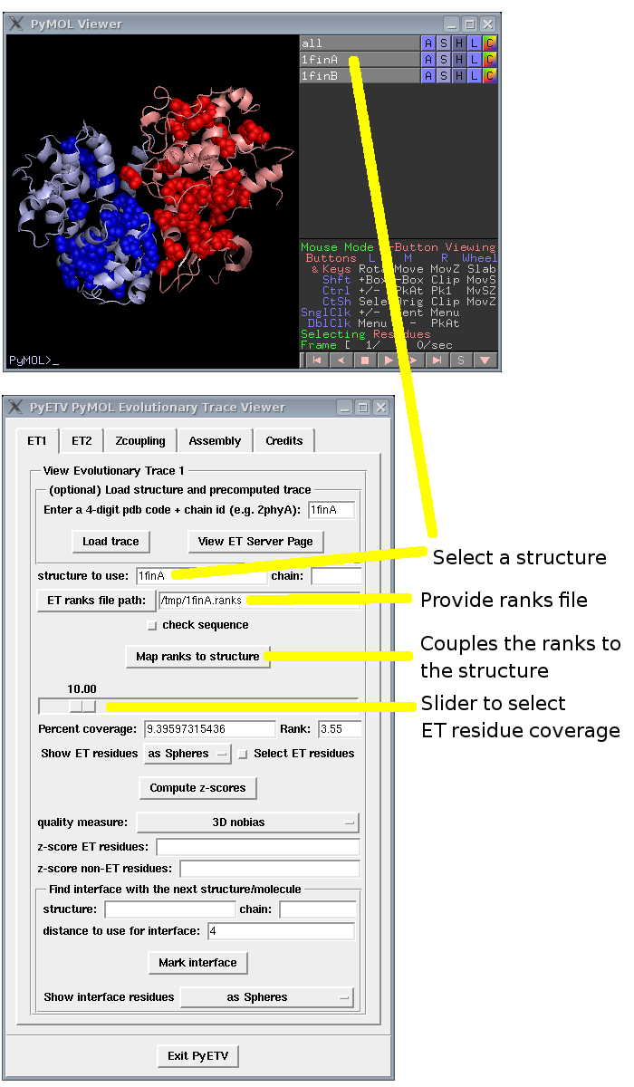Open the Label menu for object all
The height and width of the screenshot is (1087, 634).
coord(475,43)
